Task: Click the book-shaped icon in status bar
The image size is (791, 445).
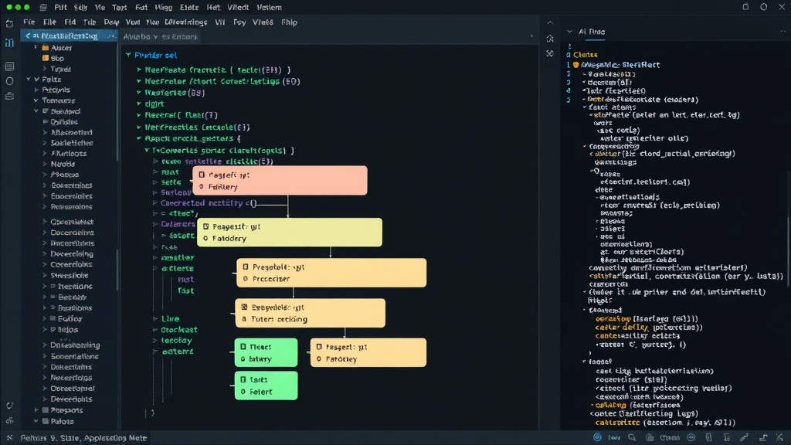Action: 709,437
